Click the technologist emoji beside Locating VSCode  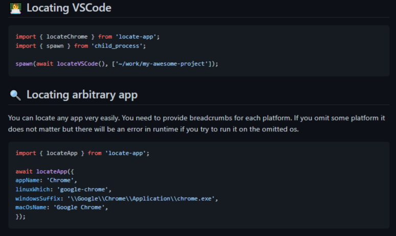click(15, 8)
